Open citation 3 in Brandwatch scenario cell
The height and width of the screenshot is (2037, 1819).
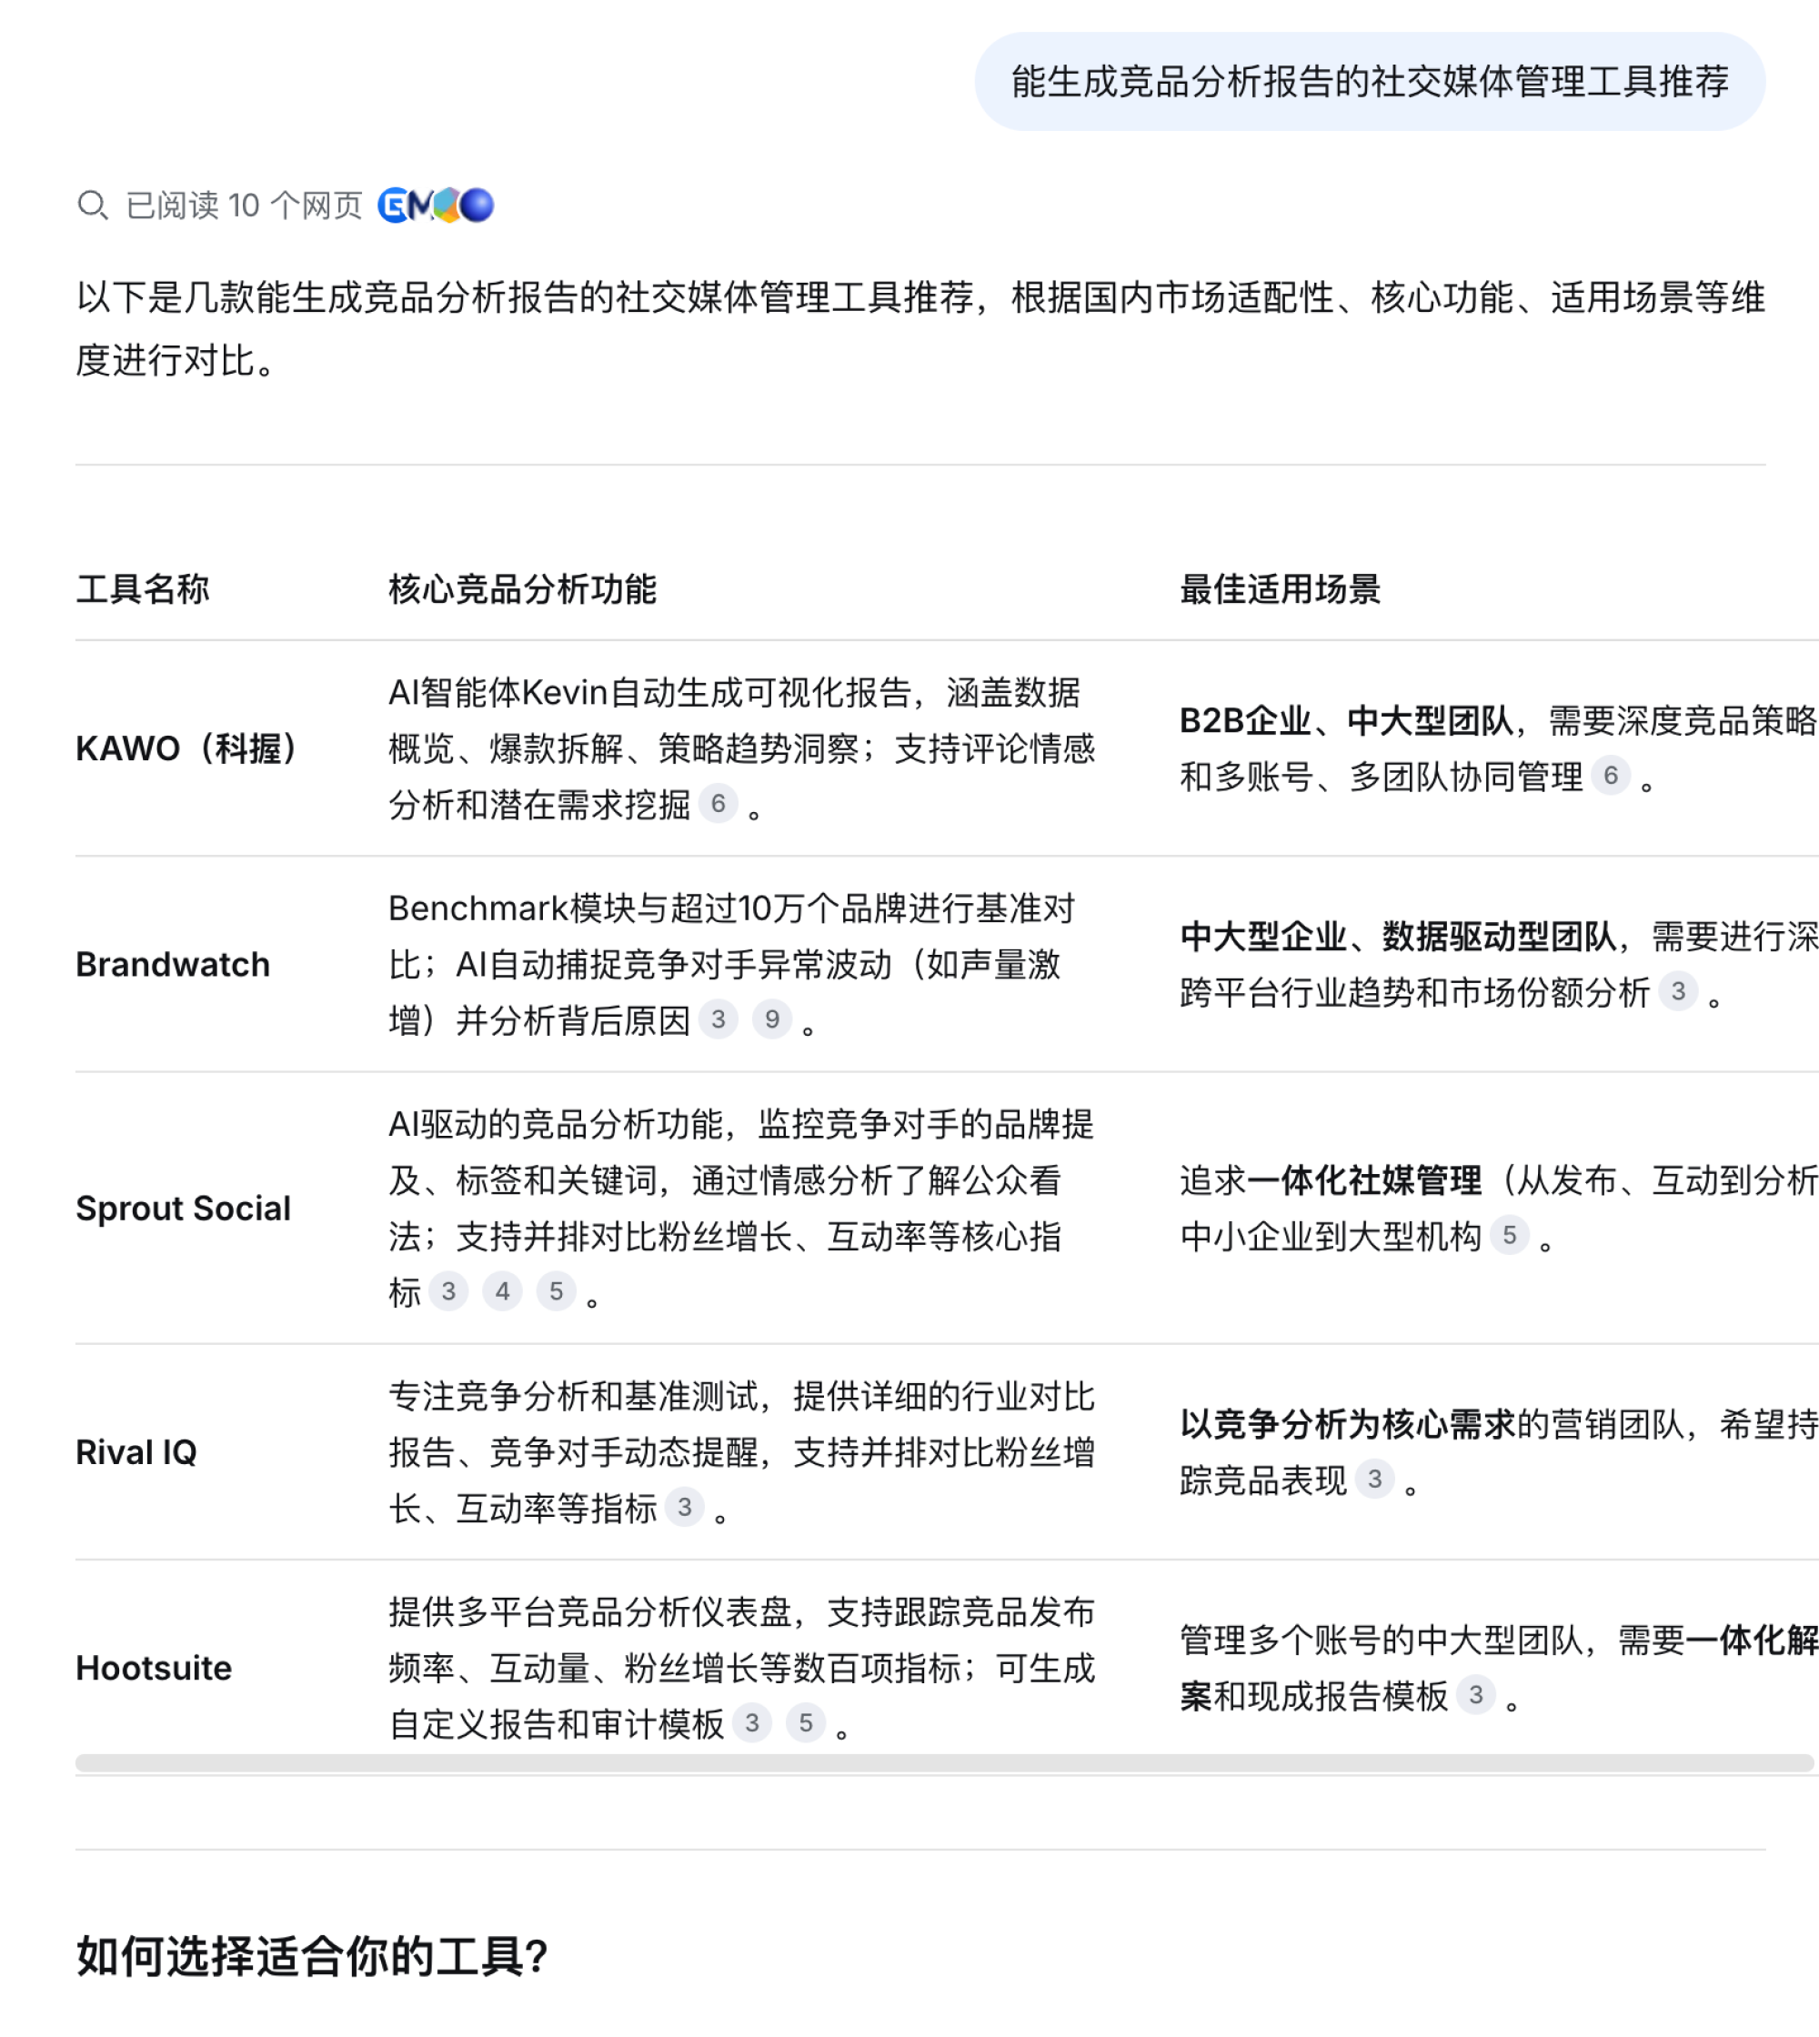tap(1678, 991)
